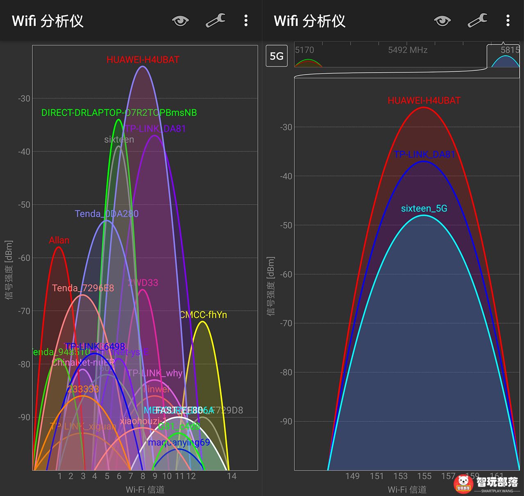Screen dimensions: 524x496
Task: Tap channel 149 on the 5G axis
Action: tap(352, 476)
